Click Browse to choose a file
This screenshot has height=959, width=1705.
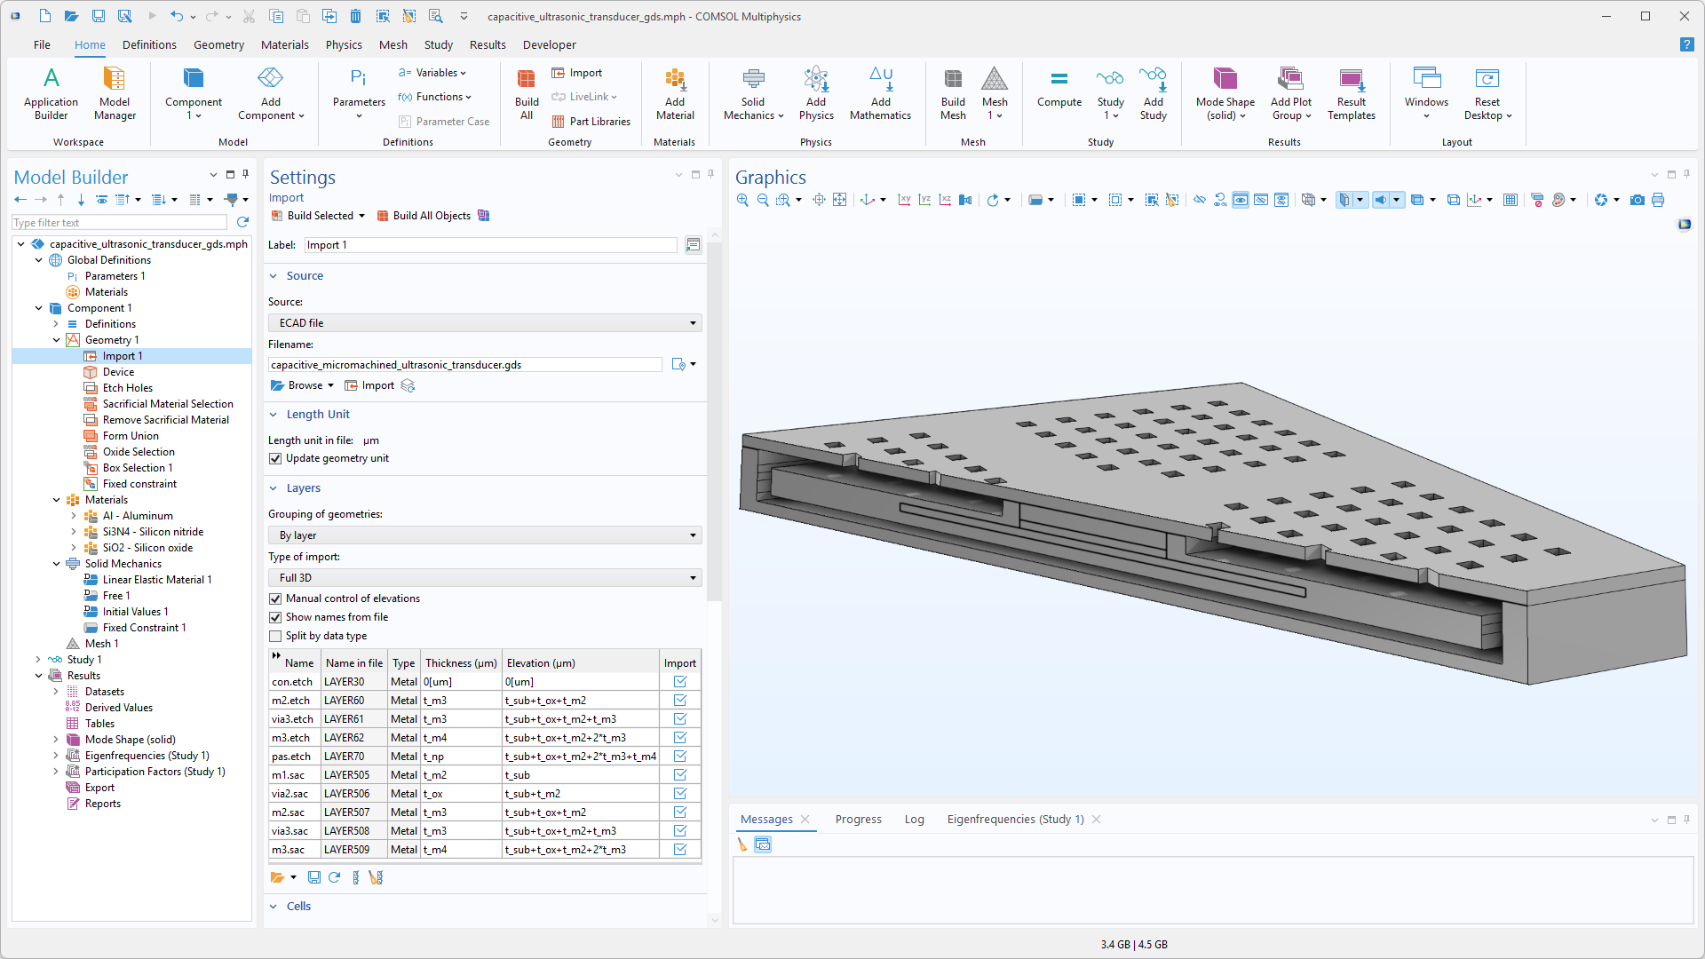[297, 385]
